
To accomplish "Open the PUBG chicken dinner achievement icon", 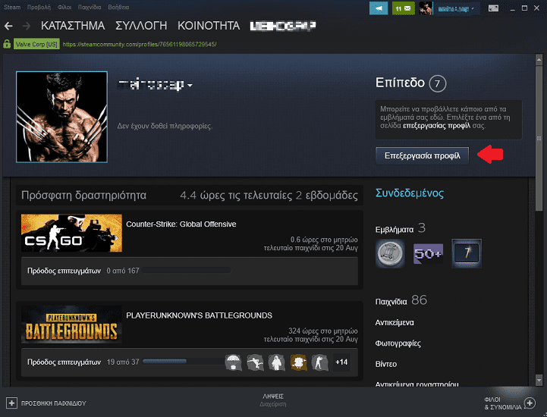I will pos(298,362).
